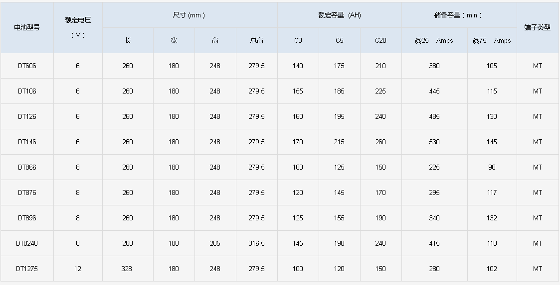Image resolution: width=560 pixels, height=285 pixels.
Task: Click the 端子类型 column header
Action: (x=537, y=27)
